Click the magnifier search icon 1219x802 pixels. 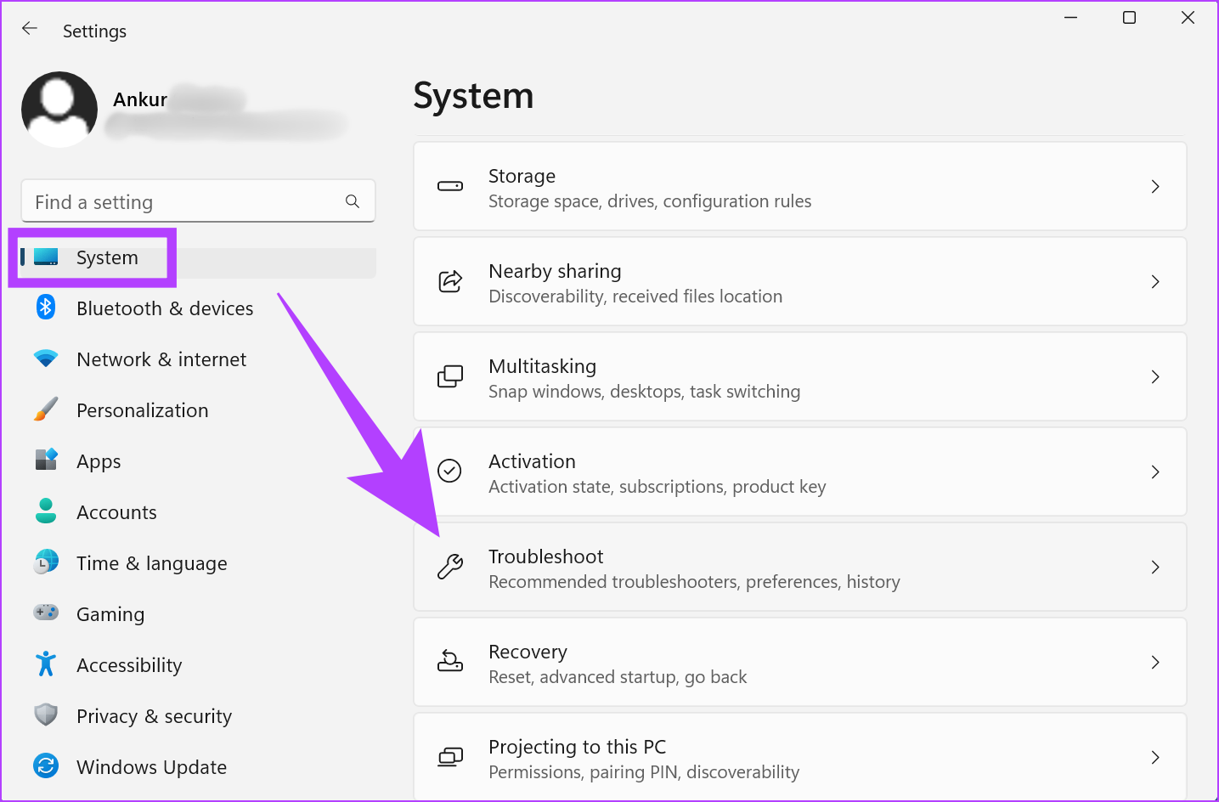click(353, 201)
